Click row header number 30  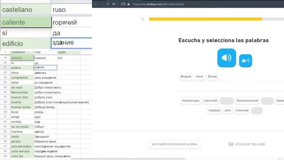[x=5, y=112]
